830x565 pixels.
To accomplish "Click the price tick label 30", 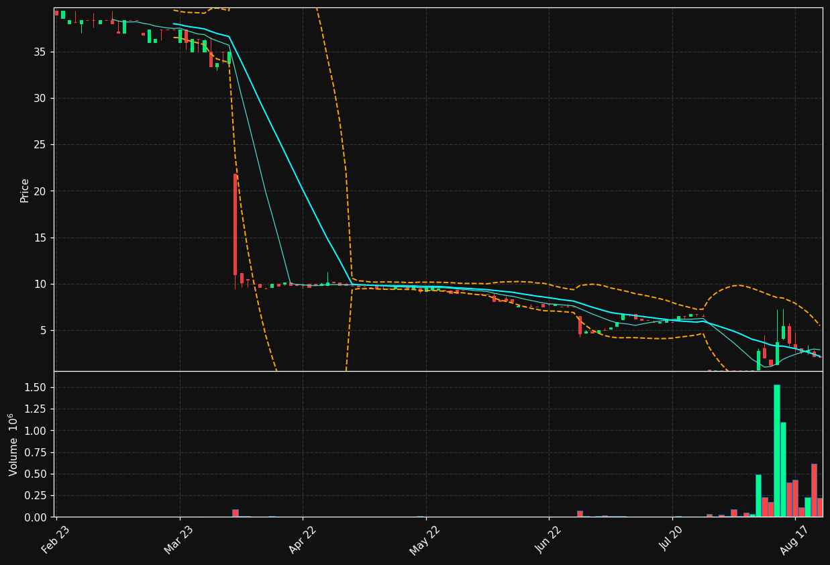I will [39, 98].
